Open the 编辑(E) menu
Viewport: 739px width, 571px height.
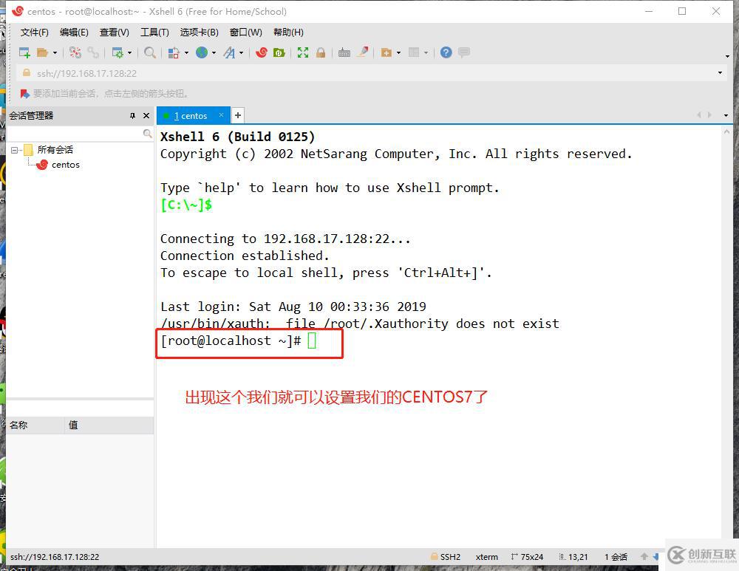[74, 33]
